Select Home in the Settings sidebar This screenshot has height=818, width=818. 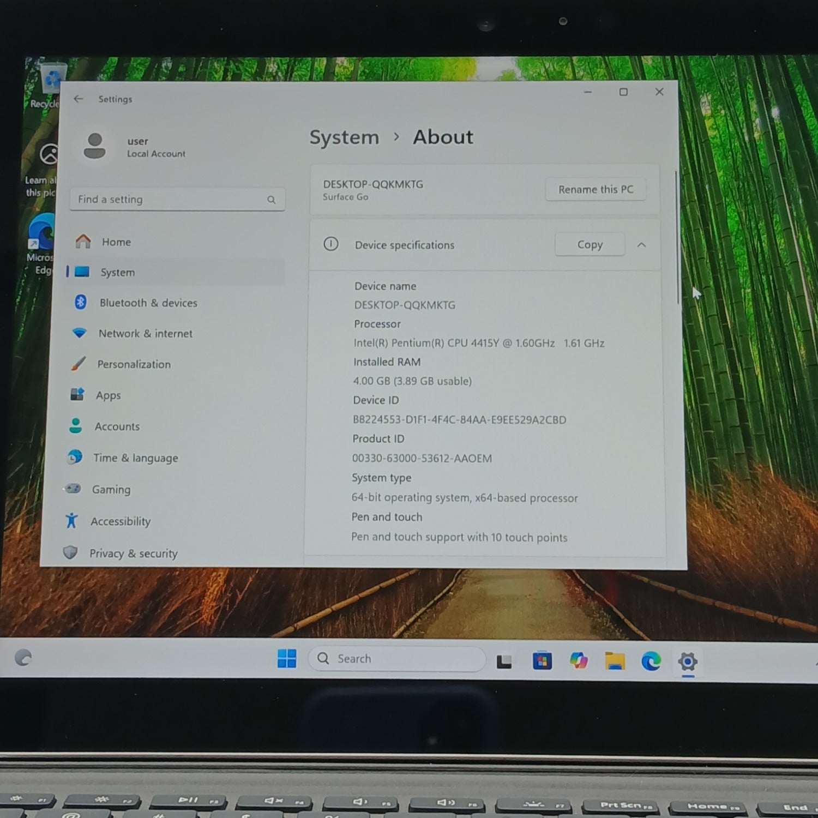pyautogui.click(x=116, y=242)
